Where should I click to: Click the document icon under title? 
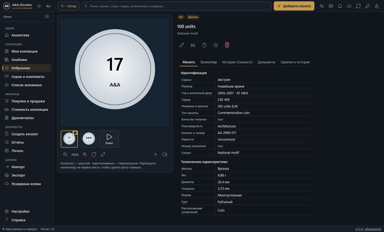coord(204,45)
